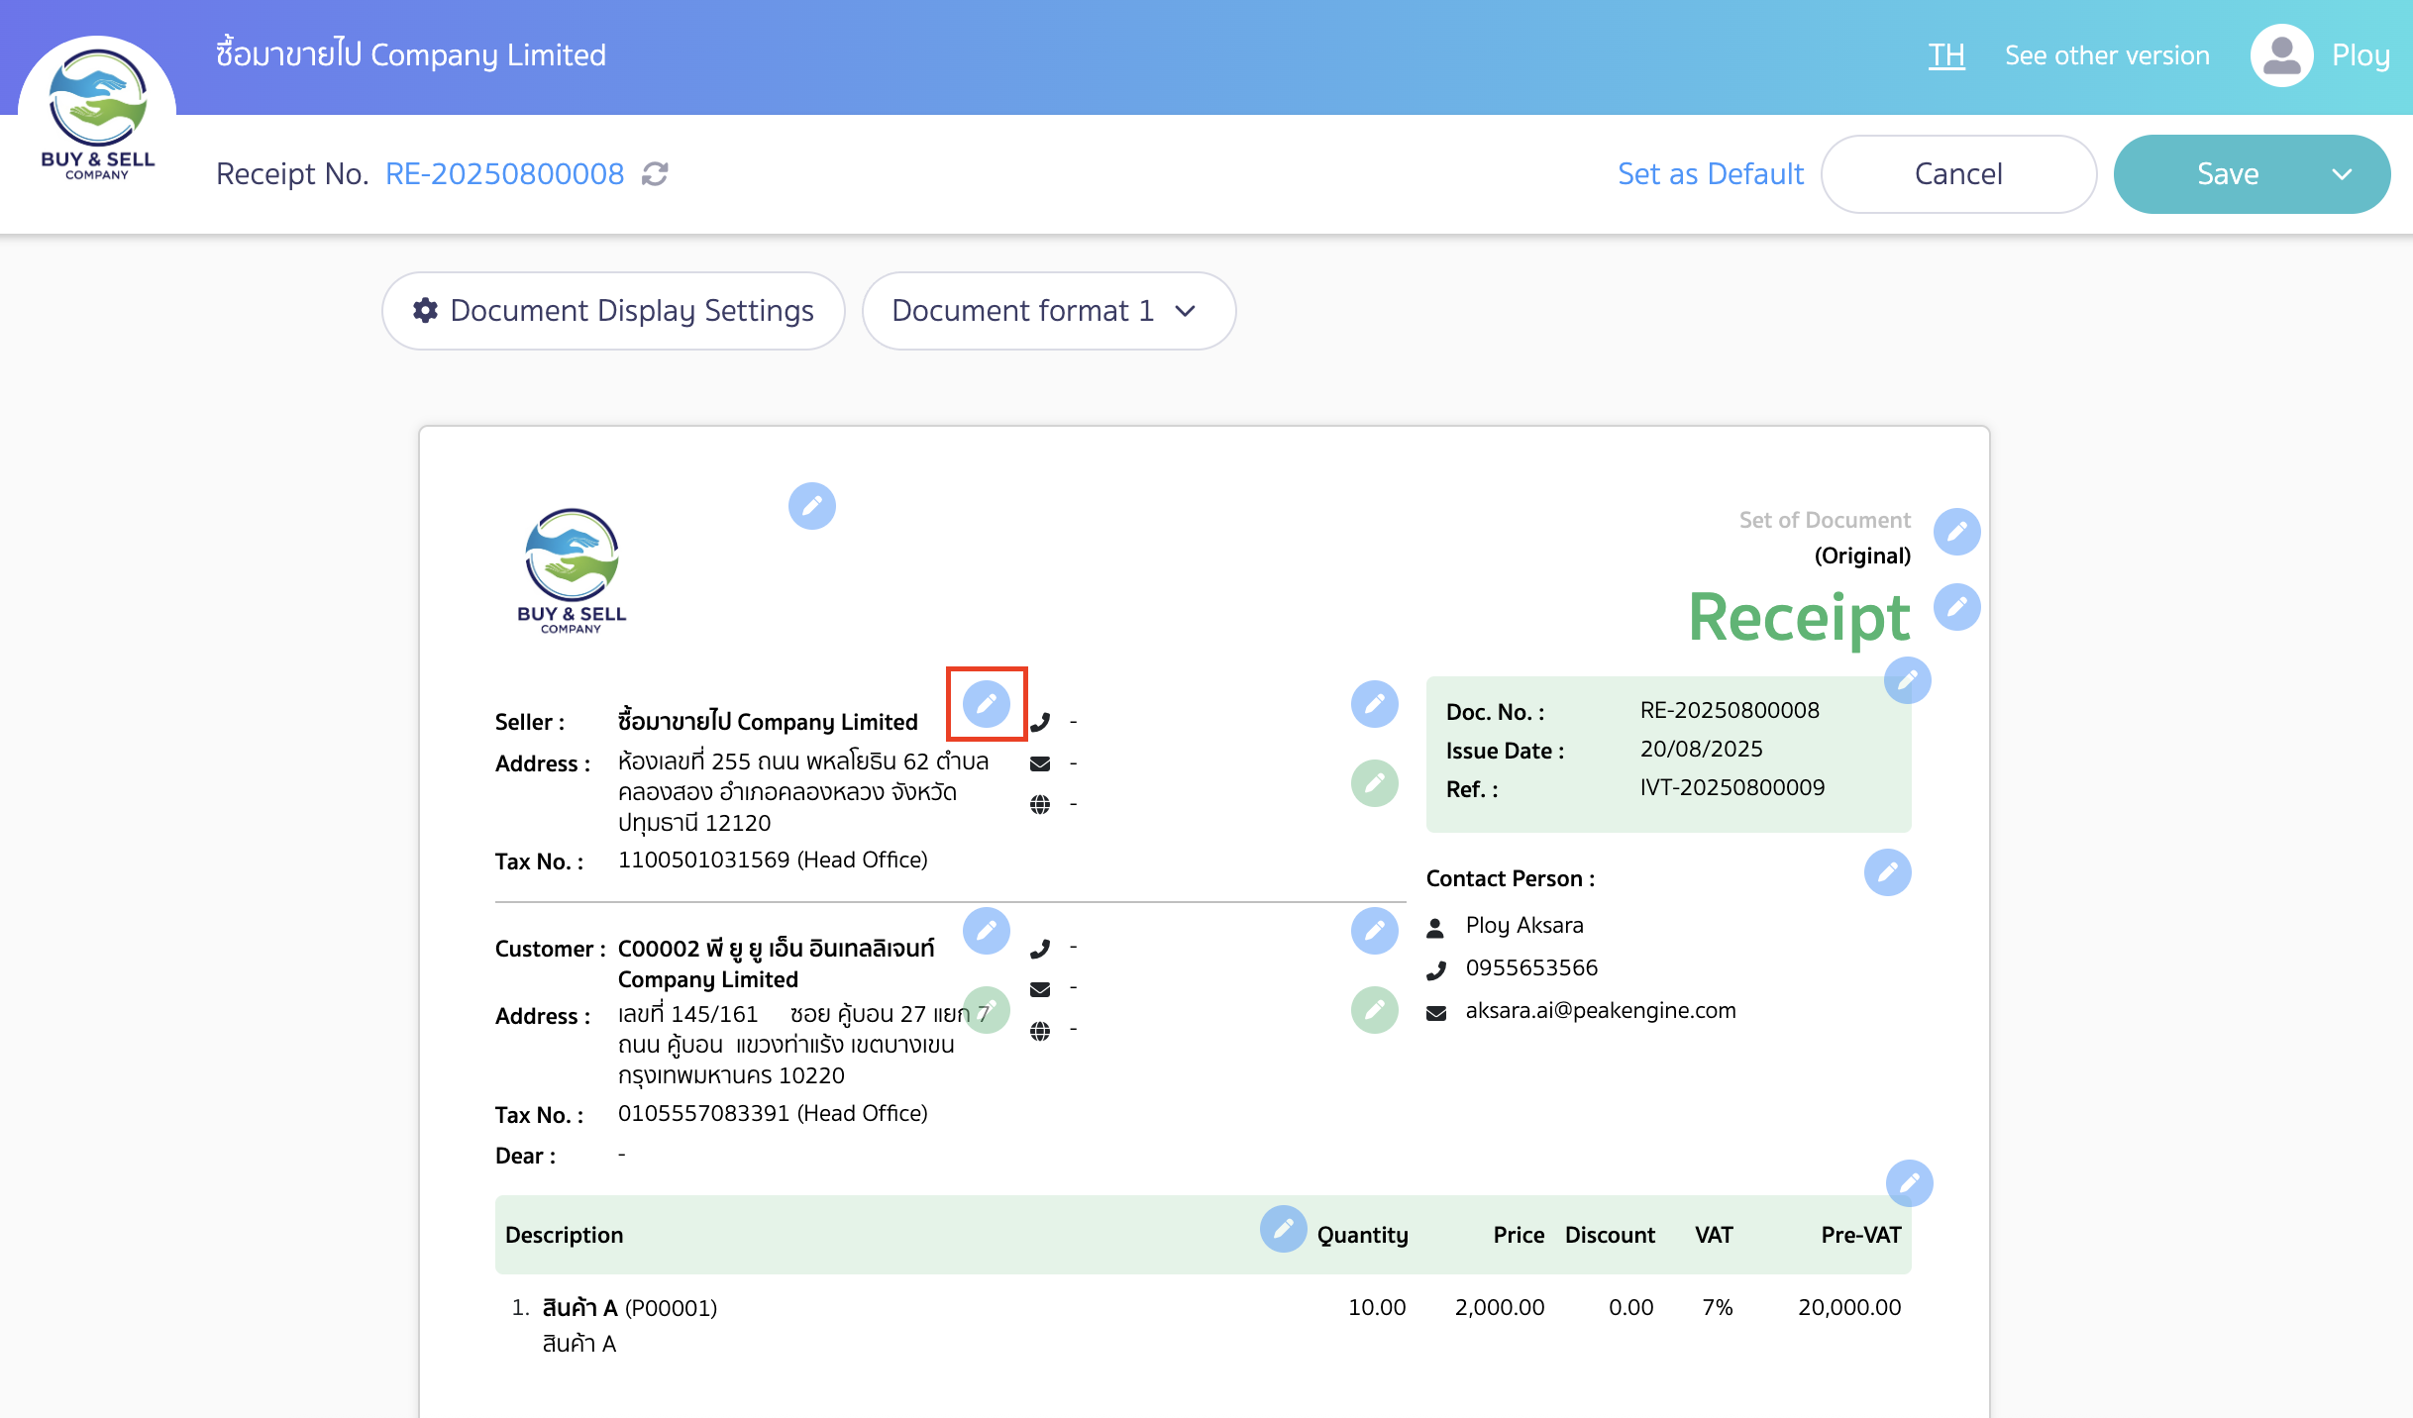The width and height of the screenshot is (2413, 1418).
Task: Click See other version link
Action: (x=2107, y=55)
